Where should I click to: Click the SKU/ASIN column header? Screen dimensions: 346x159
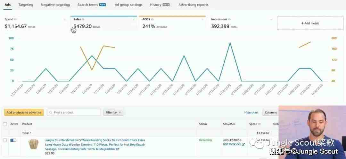[229, 124]
